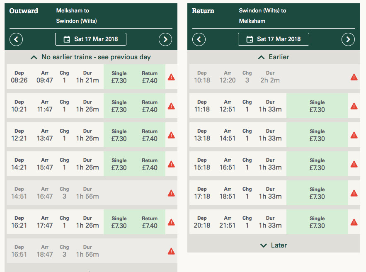Select £7.40 Return fare on 10:21 outward train
This screenshot has height=272, width=366.
[x=150, y=106]
